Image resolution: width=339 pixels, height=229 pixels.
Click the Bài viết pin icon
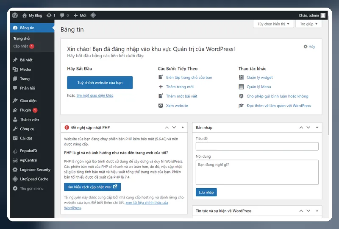coord(15,60)
